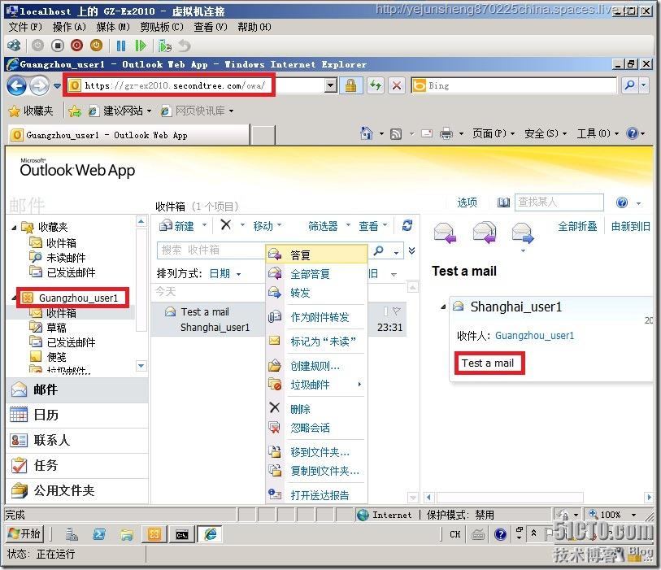The image size is (661, 570).
Task: Click the 选项 link in OWA
Action: [467, 202]
